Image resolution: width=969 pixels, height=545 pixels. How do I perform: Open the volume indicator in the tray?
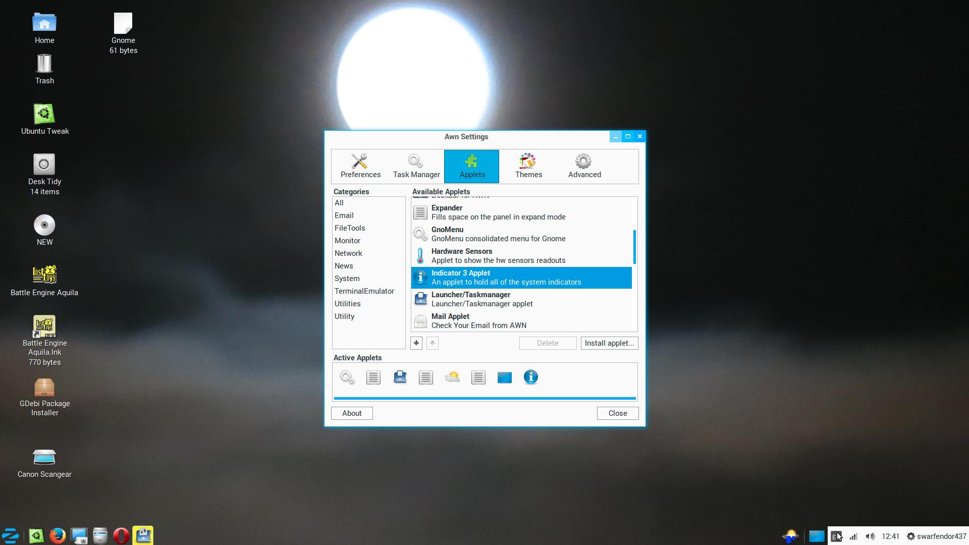tap(870, 536)
